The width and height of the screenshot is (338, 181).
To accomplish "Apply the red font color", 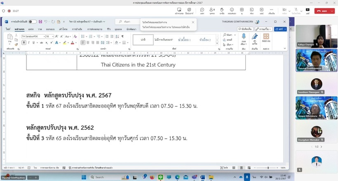I will [73, 43].
